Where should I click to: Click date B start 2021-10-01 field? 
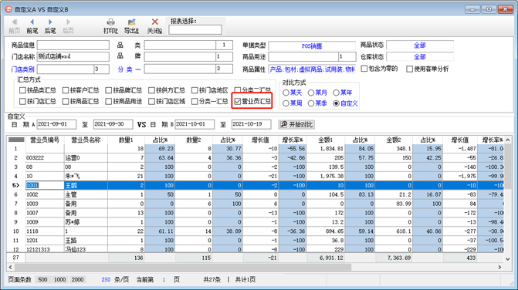click(195, 124)
